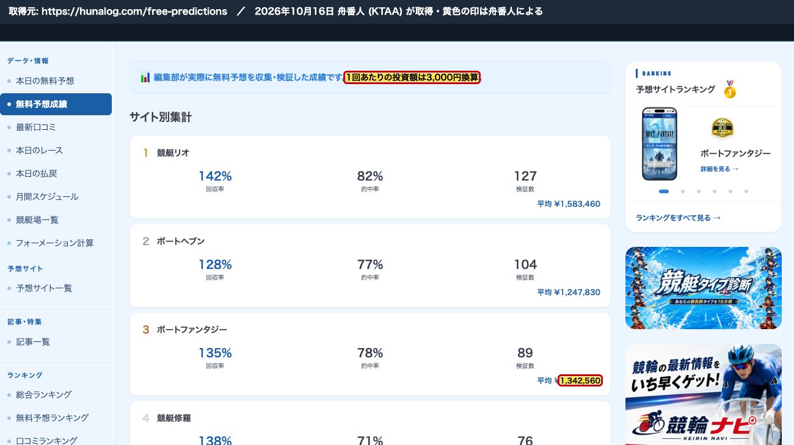
Task: Click 77% 的中率 value
Action: tap(370, 265)
